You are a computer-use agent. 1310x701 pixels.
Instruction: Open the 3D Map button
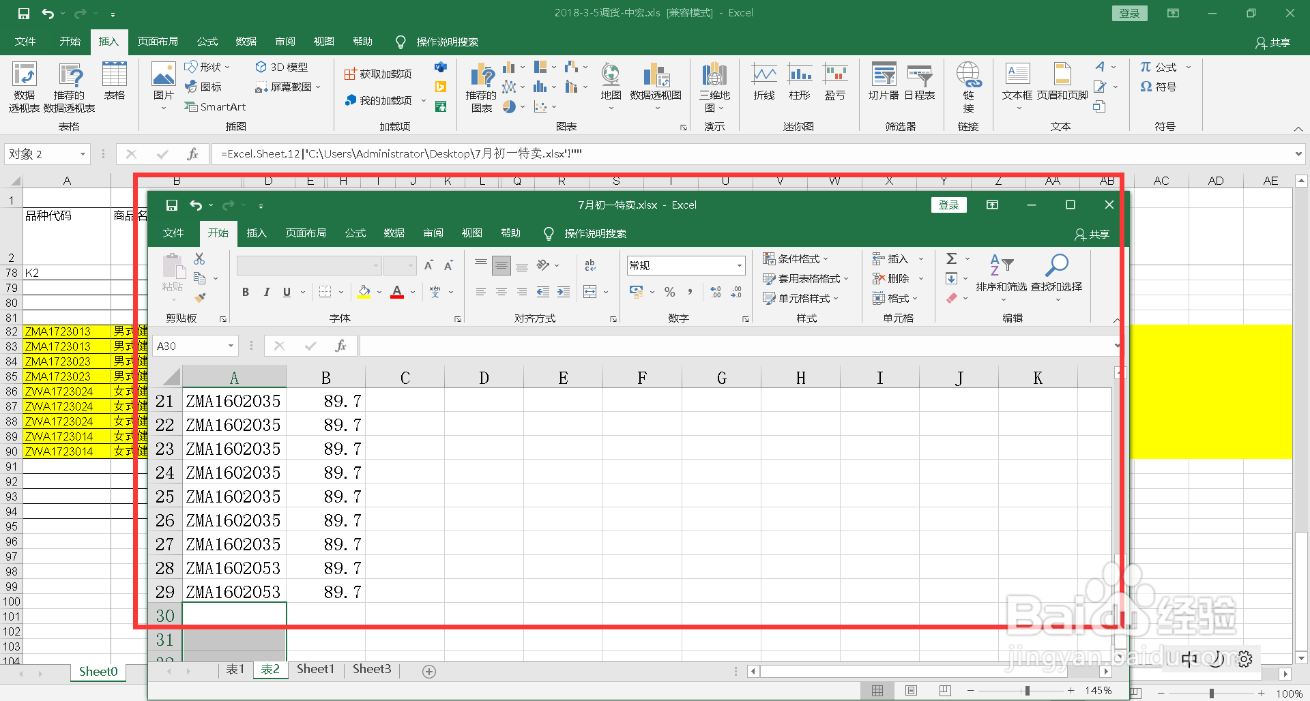tap(714, 87)
